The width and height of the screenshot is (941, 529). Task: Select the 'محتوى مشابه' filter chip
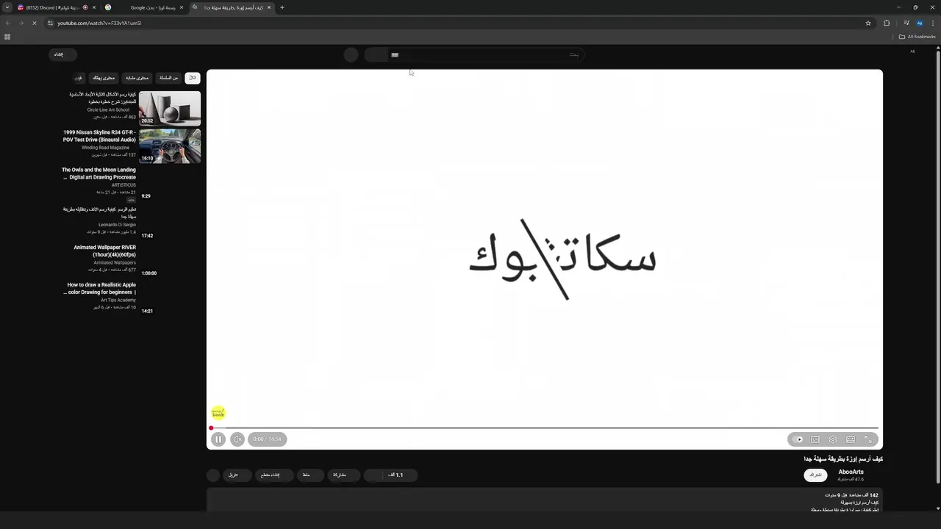coord(137,78)
